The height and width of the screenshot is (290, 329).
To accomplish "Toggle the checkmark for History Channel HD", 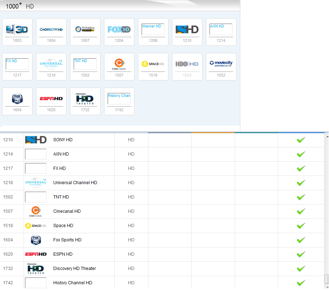I will 300,282.
